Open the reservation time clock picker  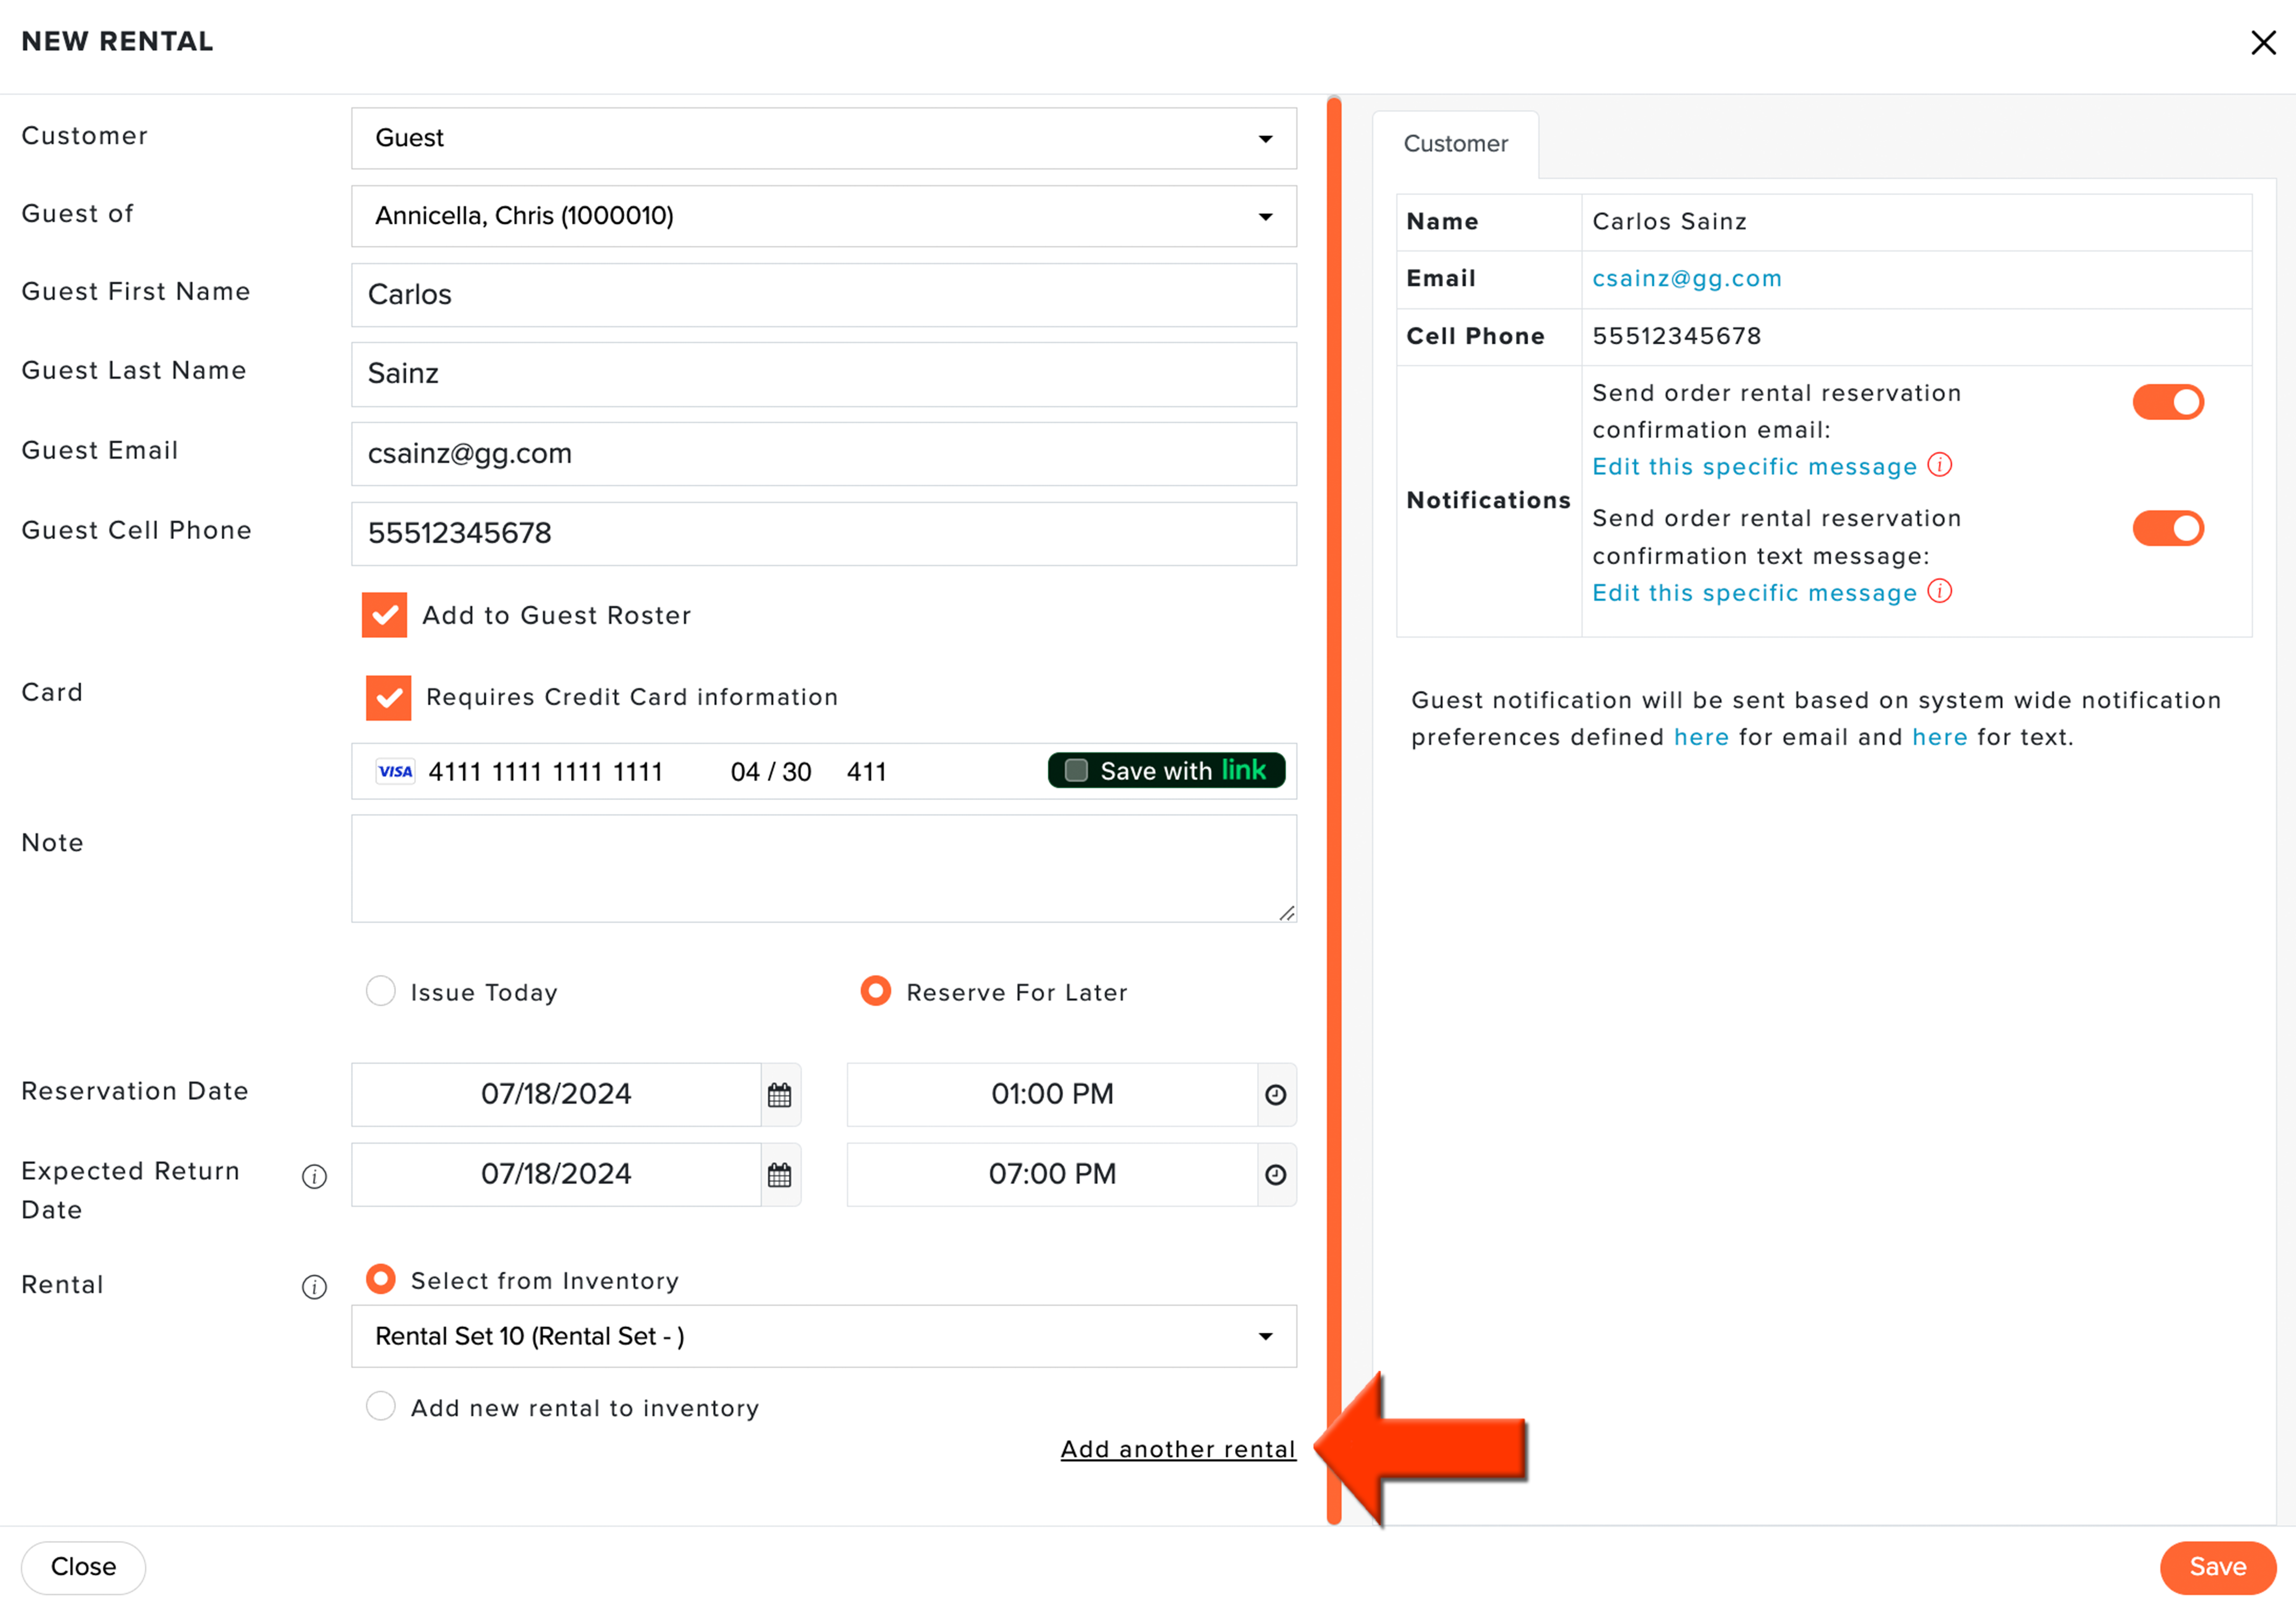[x=1276, y=1095]
